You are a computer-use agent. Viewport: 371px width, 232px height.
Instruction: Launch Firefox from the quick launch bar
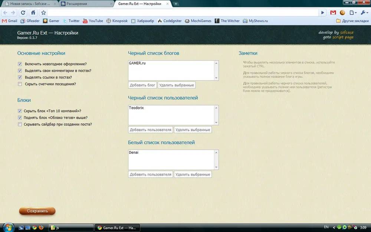click(41, 227)
